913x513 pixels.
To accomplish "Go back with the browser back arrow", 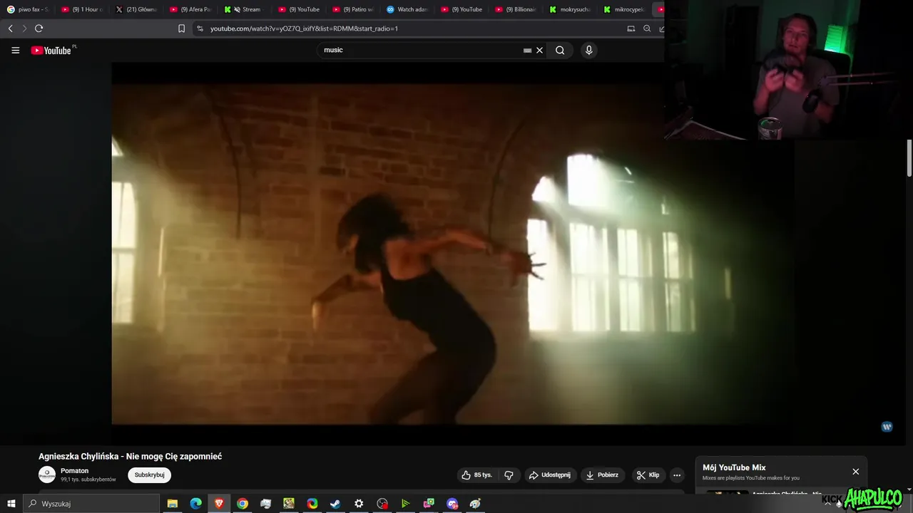I will [10, 28].
